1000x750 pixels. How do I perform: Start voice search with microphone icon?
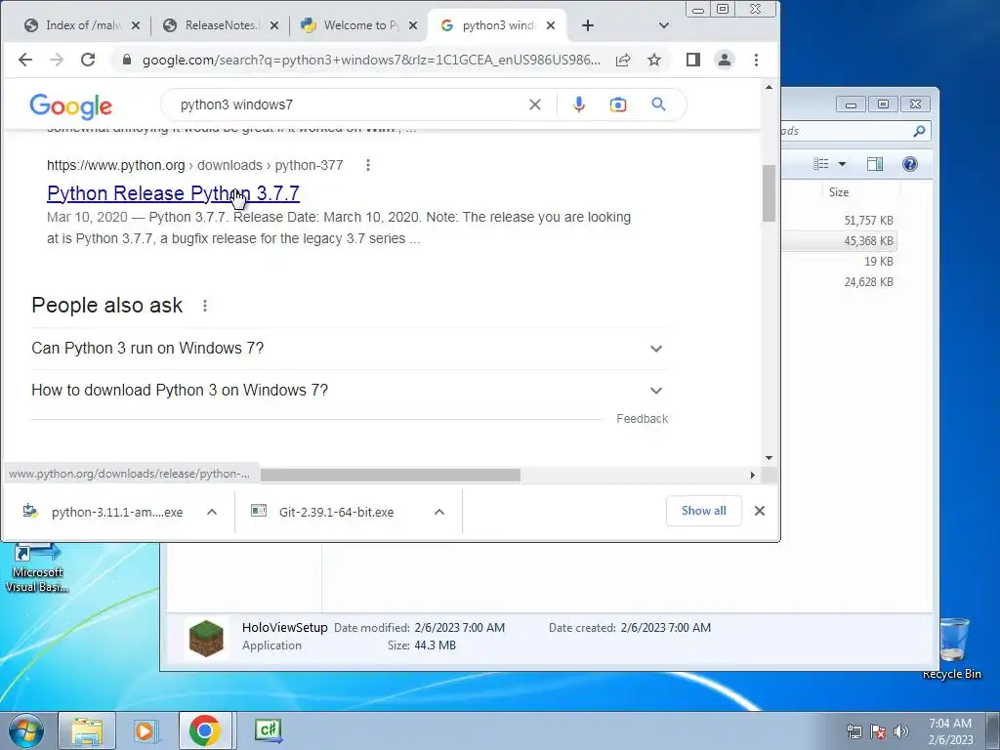(x=578, y=104)
